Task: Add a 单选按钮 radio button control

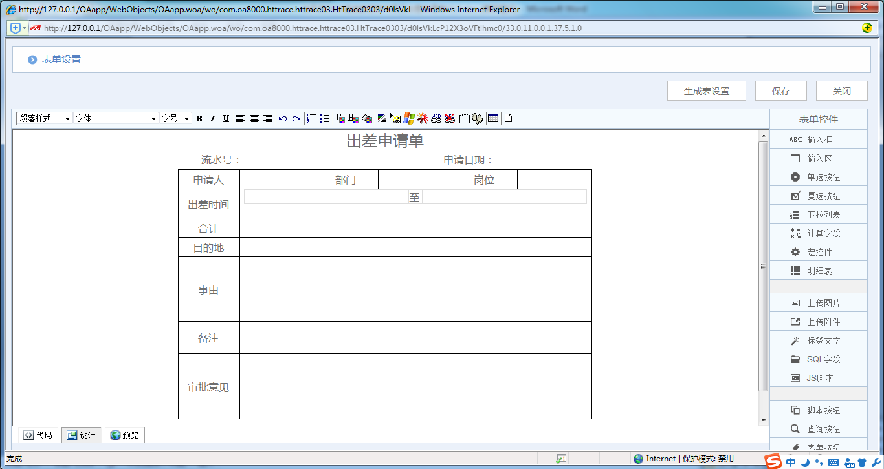Action: tap(818, 177)
